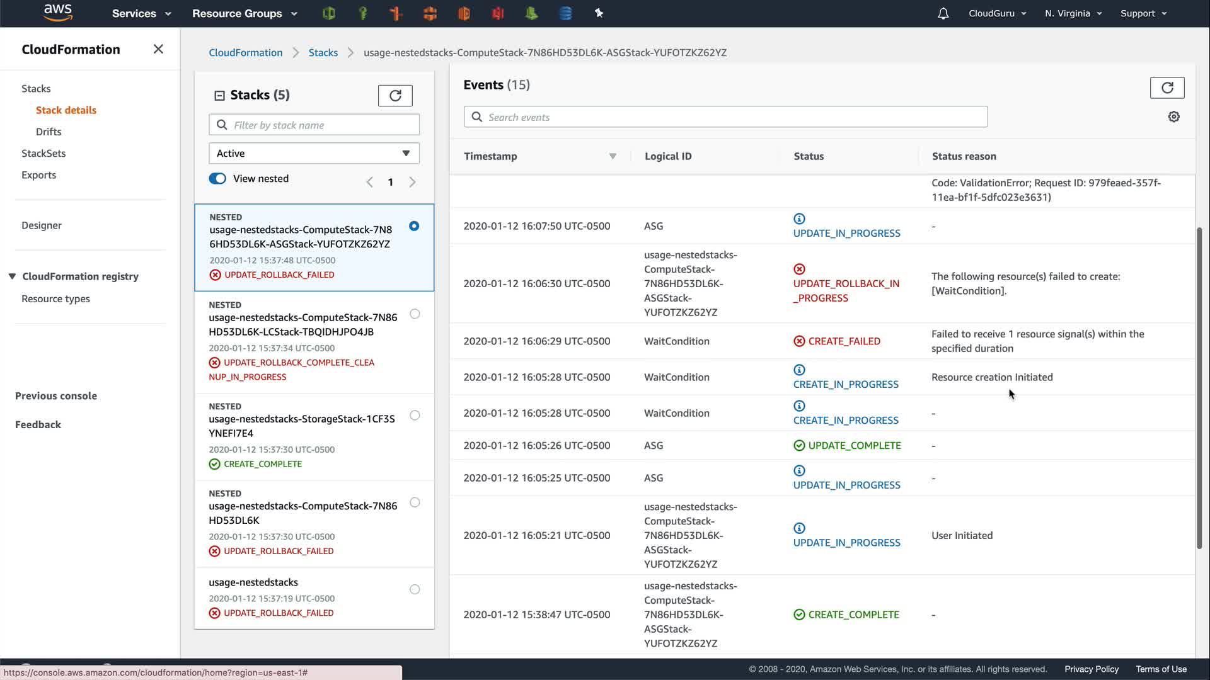The height and width of the screenshot is (680, 1210).
Task: Collapse the Stacks panel square icon
Action: (x=219, y=96)
